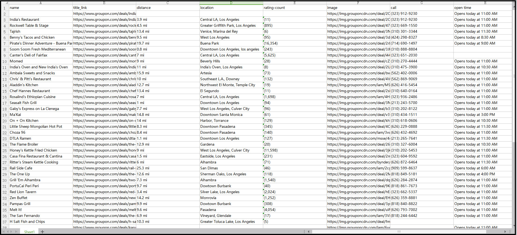Select column H header
Image resolution: width=517 pixels, height=235 pixels.
[483, 3]
